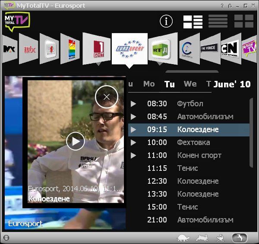Click the June' 10 date label
The width and height of the screenshot is (259, 244).
tap(232, 84)
